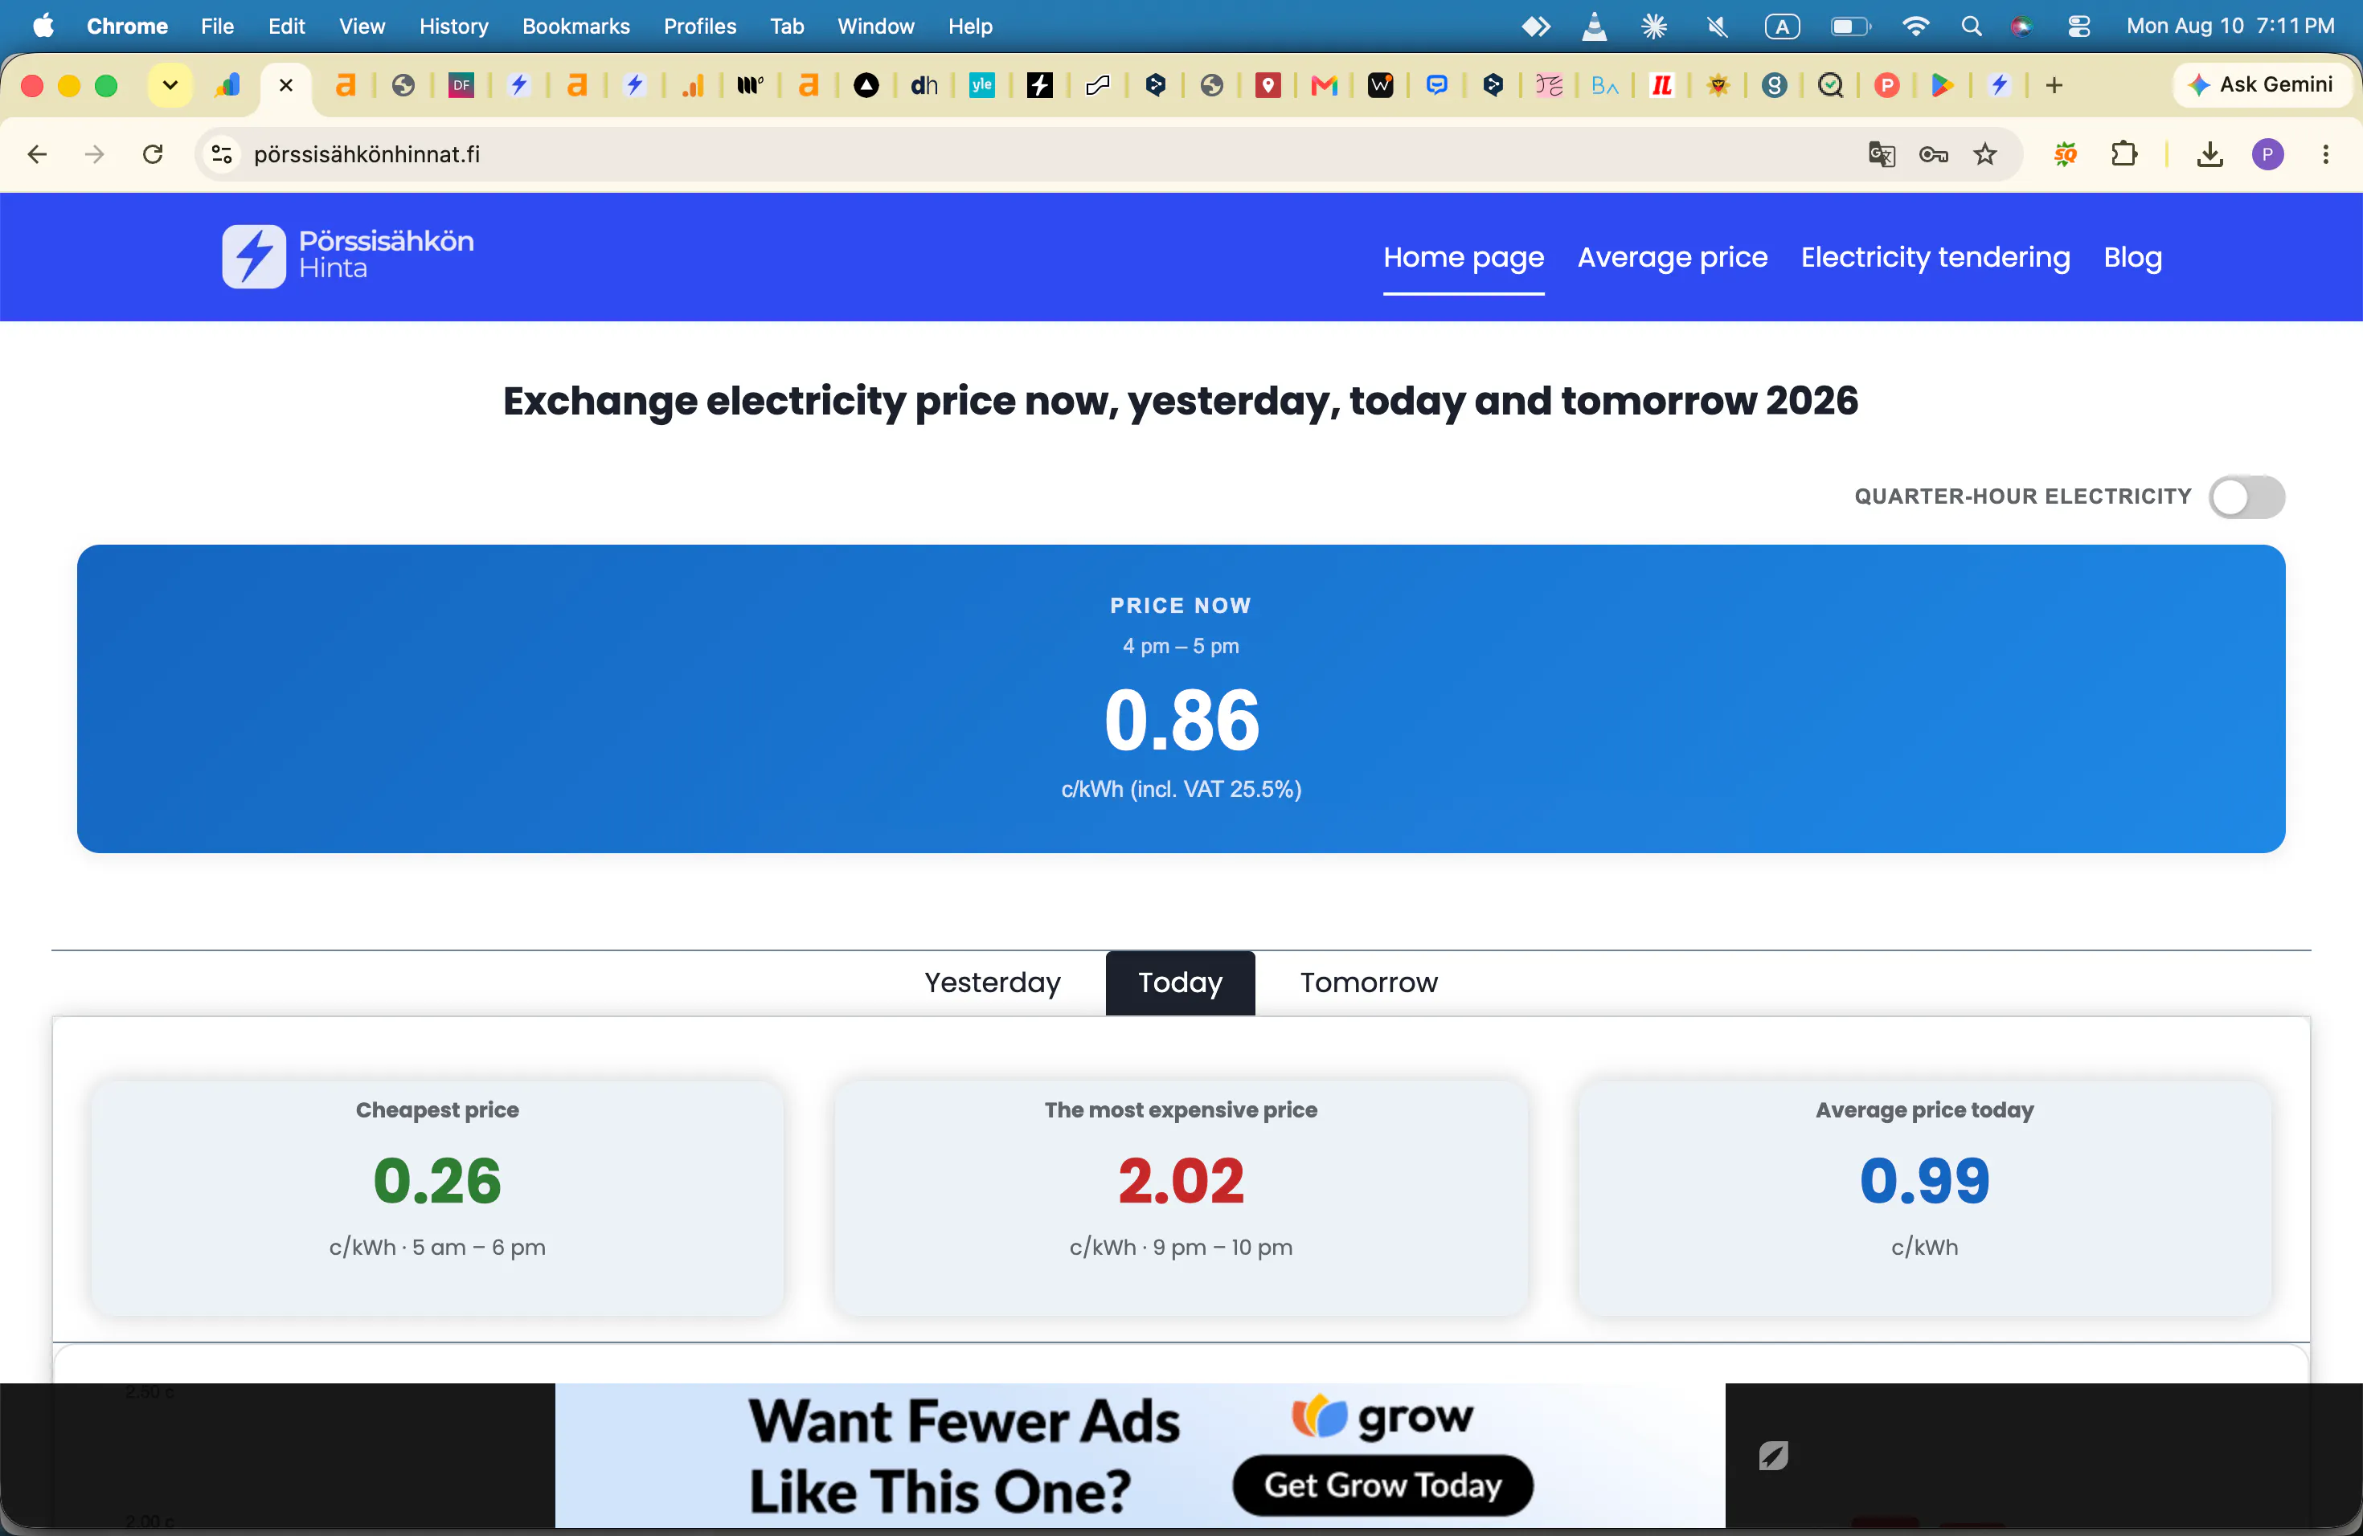Open the History menu

(x=454, y=27)
